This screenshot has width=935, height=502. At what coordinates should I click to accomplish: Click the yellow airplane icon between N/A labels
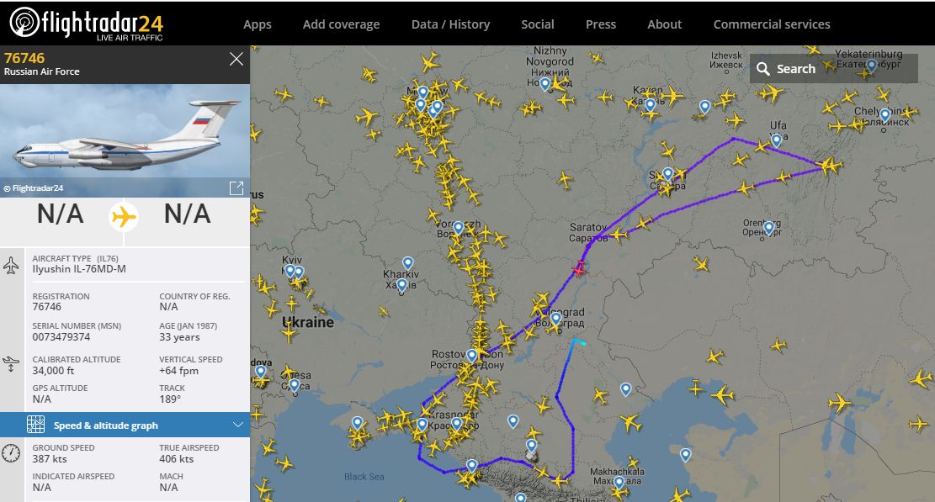click(x=124, y=215)
